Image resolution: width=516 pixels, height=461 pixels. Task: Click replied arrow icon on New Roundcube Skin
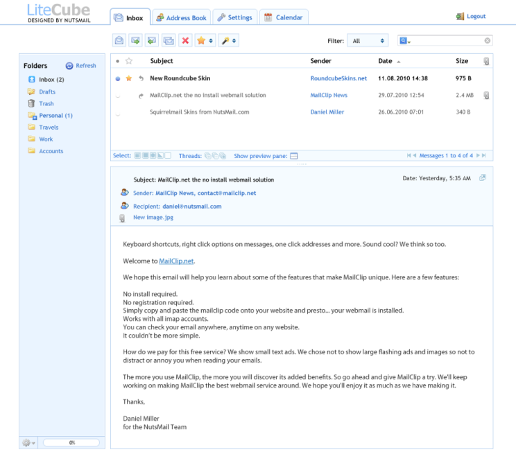click(x=141, y=78)
